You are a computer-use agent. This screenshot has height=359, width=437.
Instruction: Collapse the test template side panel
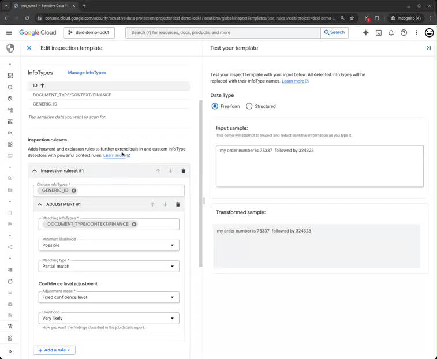[x=428, y=48]
